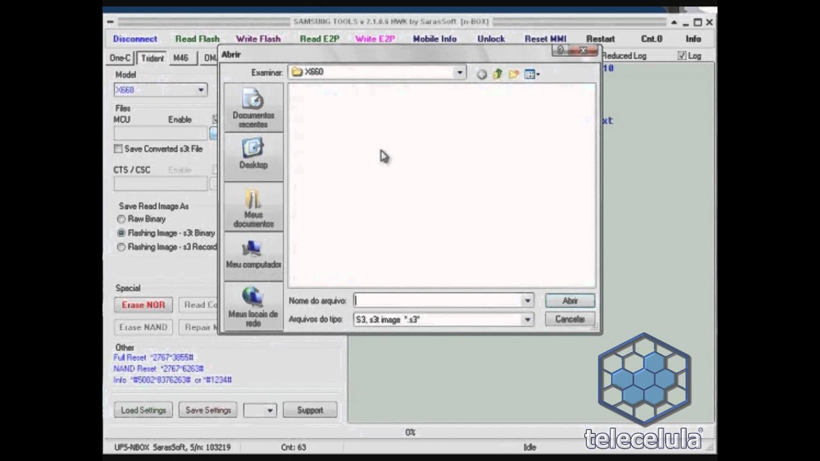The image size is (820, 461).
Task: Go to Desktop in Abrir dialog
Action: pos(253,156)
